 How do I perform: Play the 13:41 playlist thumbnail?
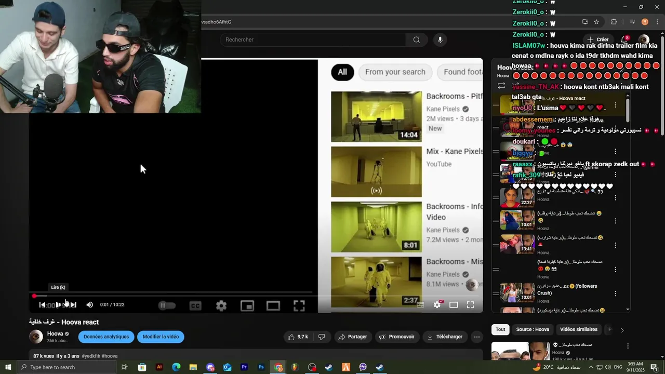point(517,244)
